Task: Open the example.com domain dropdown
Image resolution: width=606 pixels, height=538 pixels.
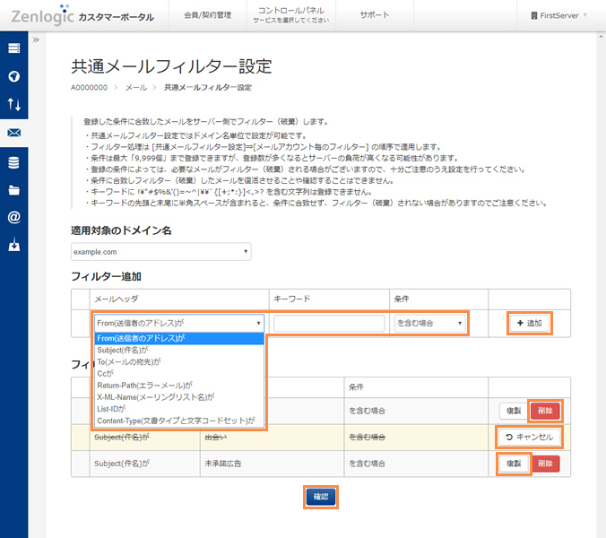Action: pos(160,252)
